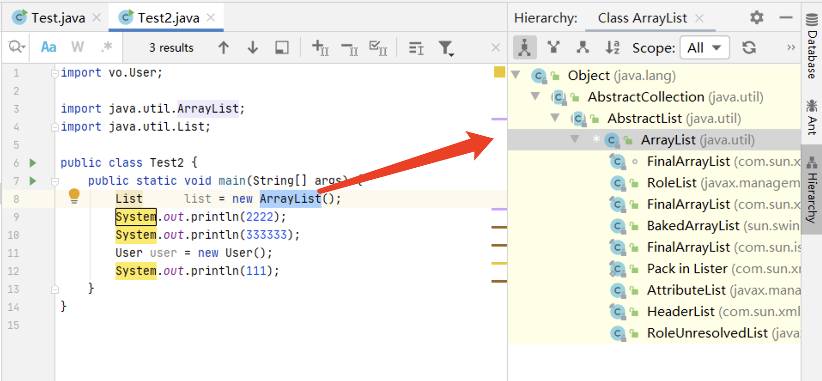Jump to the yellow warning stripe mark

[499, 263]
